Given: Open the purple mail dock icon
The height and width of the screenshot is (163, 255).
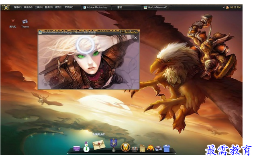Looking at the screenshot, I should [158, 149].
